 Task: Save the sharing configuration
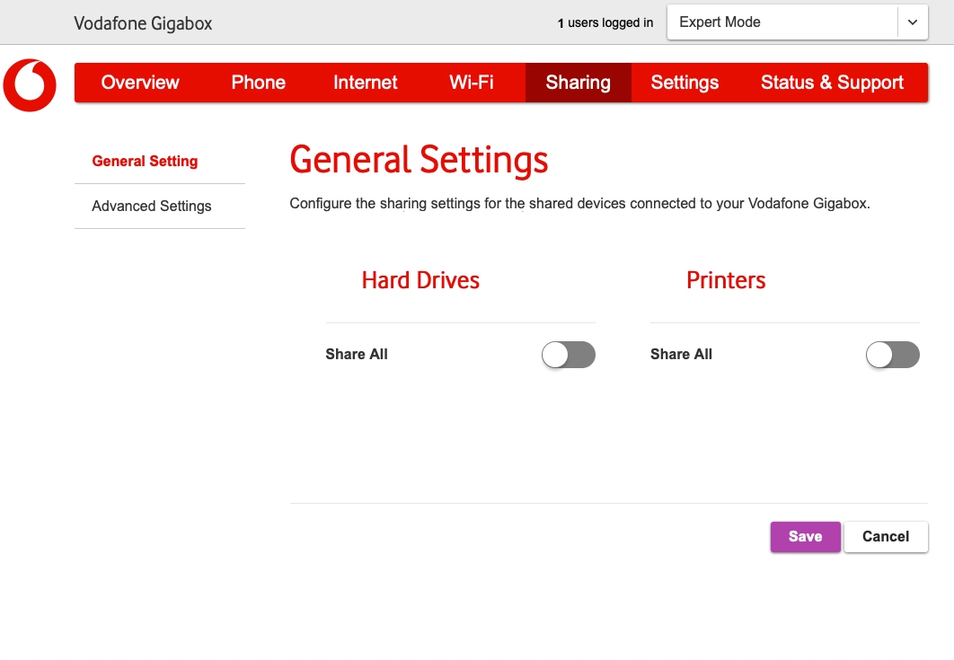[x=805, y=536]
